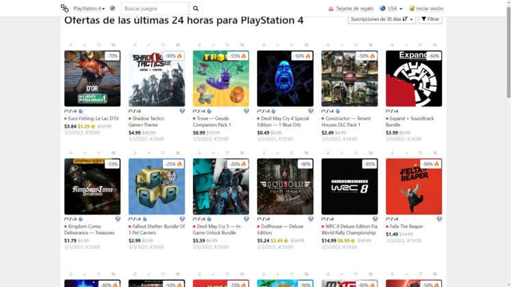Open the Felix The Reaper title link
The image size is (511, 287).
pyautogui.click(x=406, y=226)
